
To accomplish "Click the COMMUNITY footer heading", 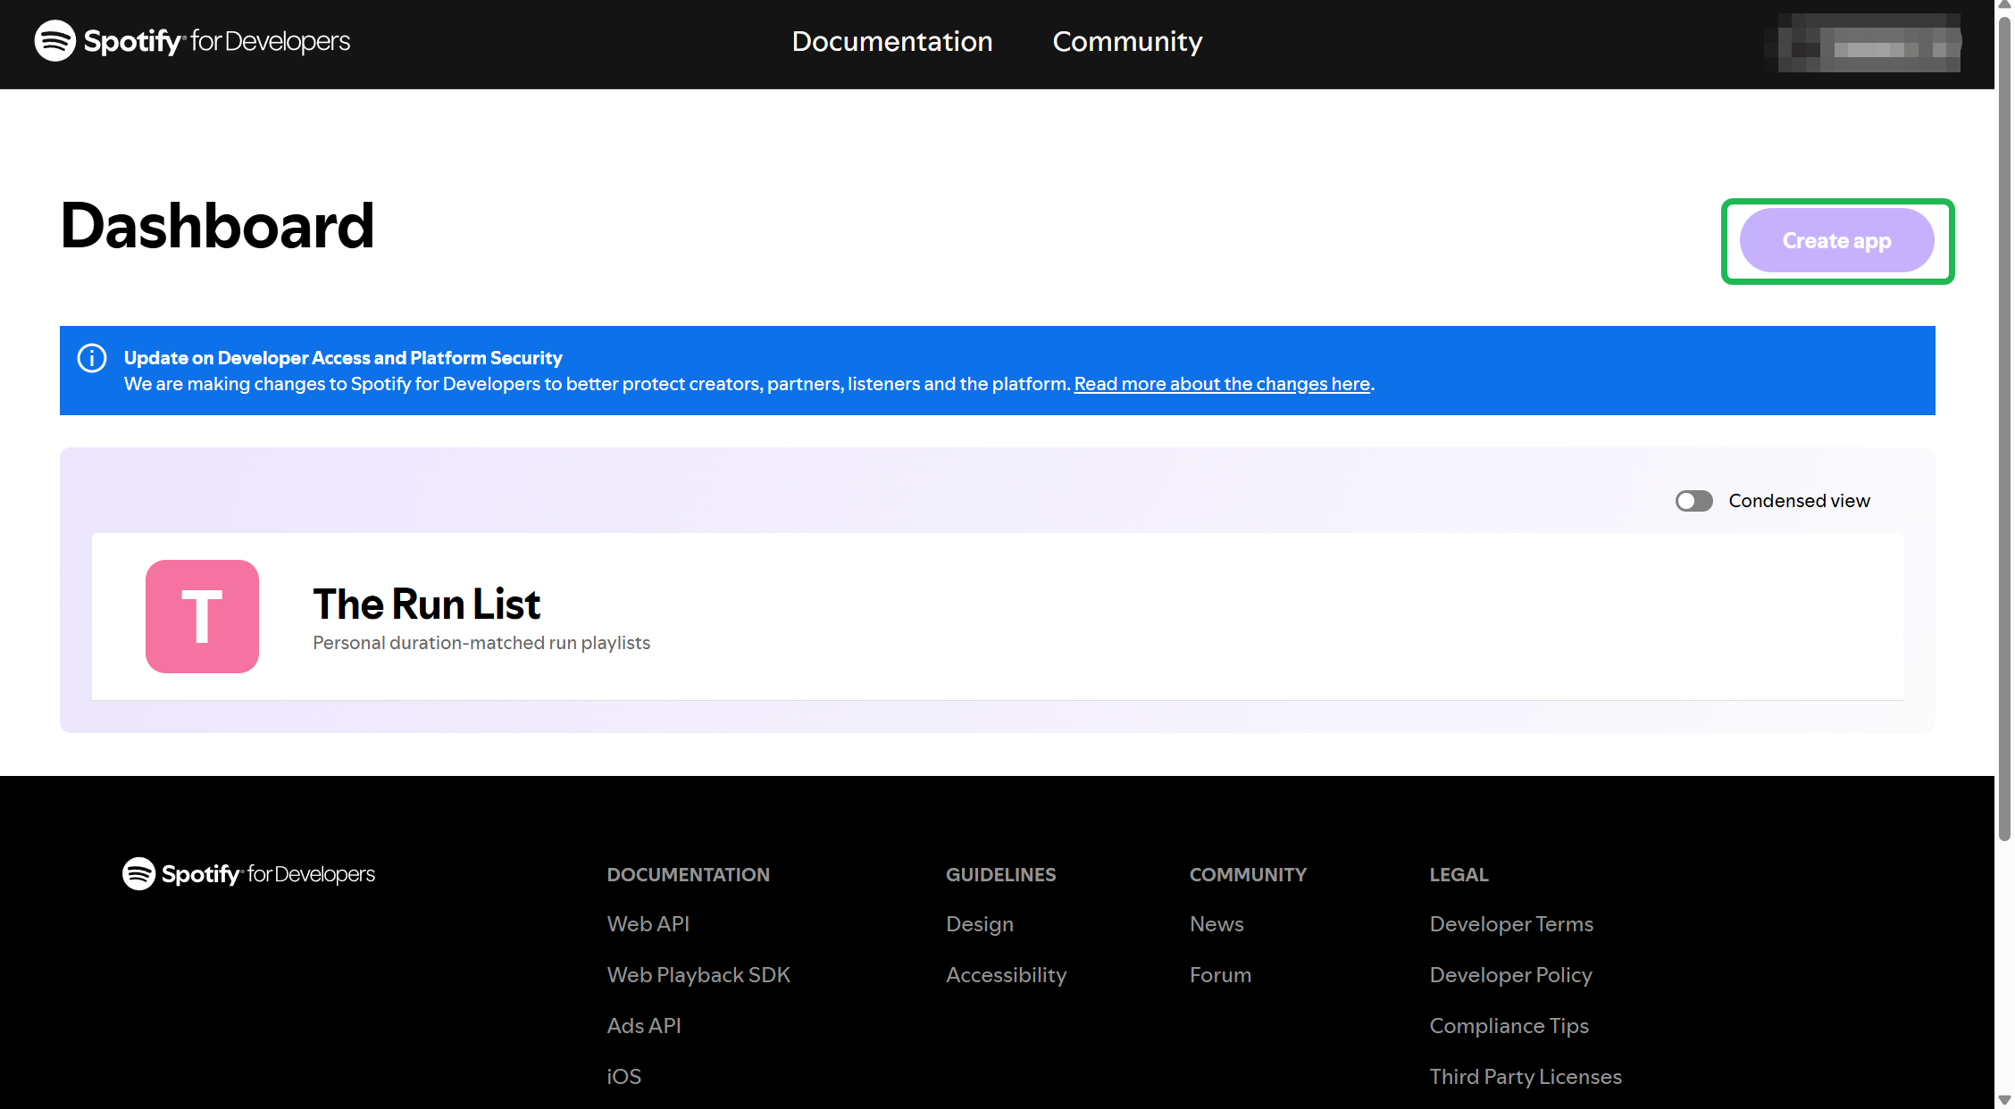I will [1248, 875].
